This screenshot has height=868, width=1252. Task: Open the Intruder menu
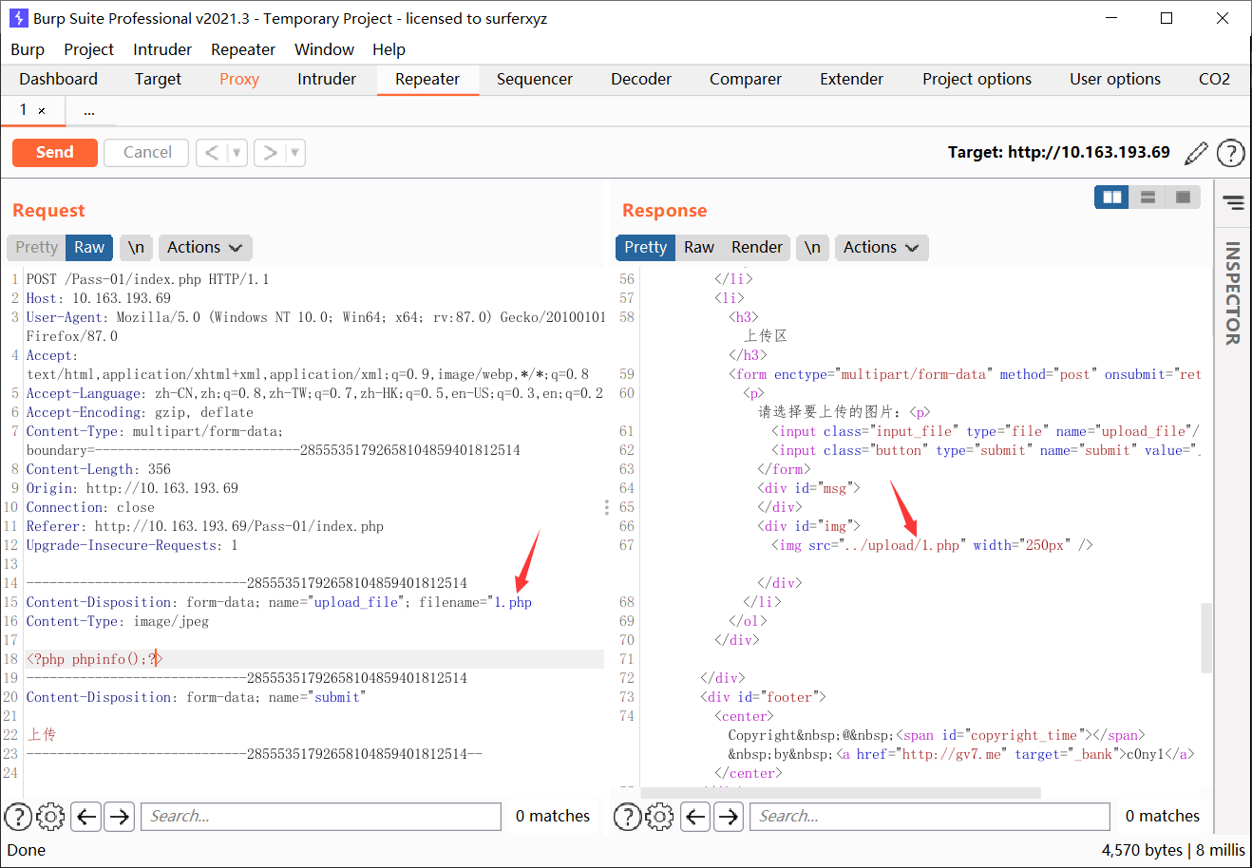pos(162,49)
